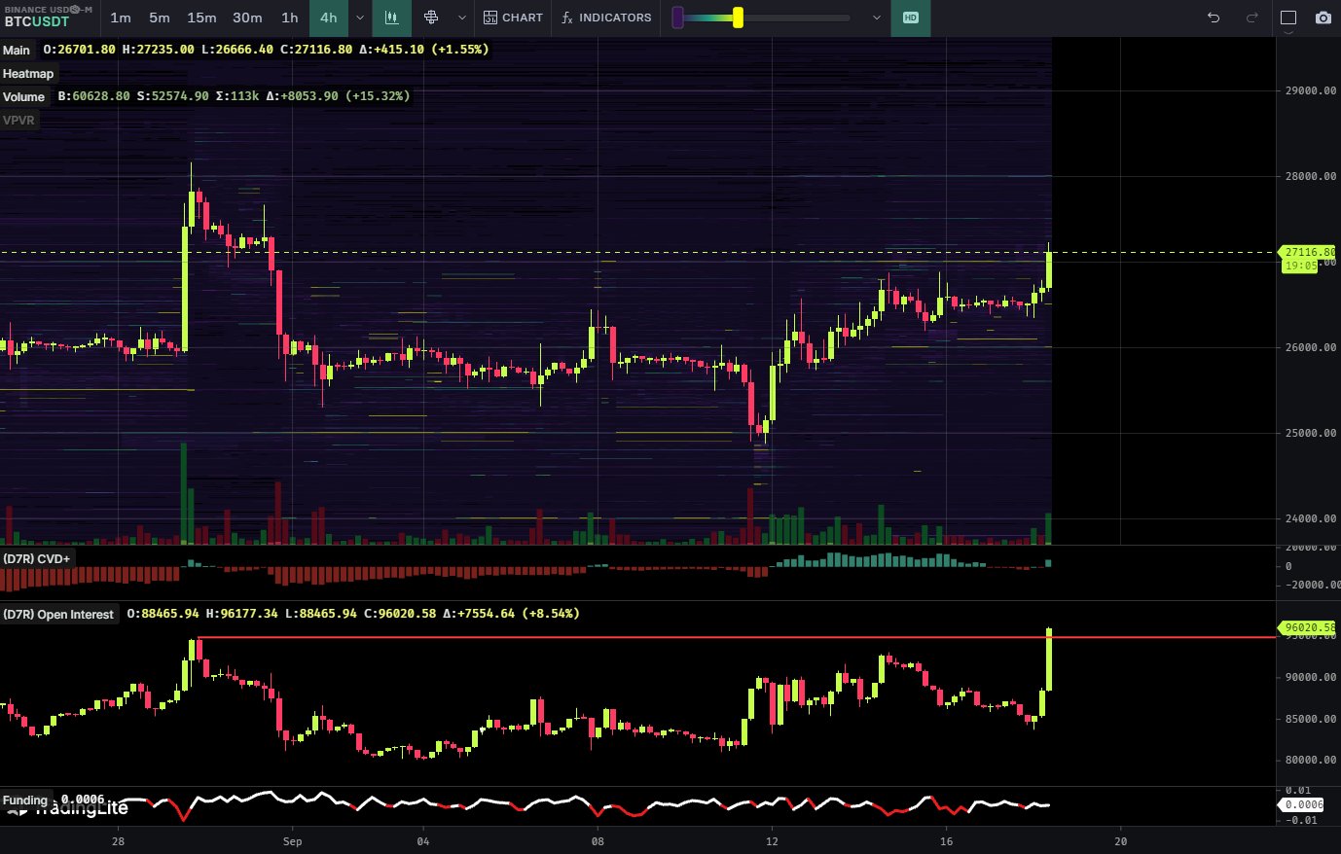Toggle the VPVR indicator
The width and height of the screenshot is (1341, 854).
pos(20,120)
